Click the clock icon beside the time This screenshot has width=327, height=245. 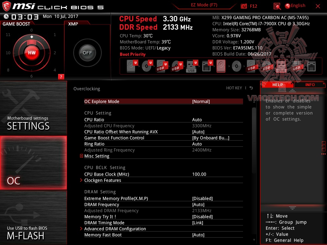click(6, 16)
